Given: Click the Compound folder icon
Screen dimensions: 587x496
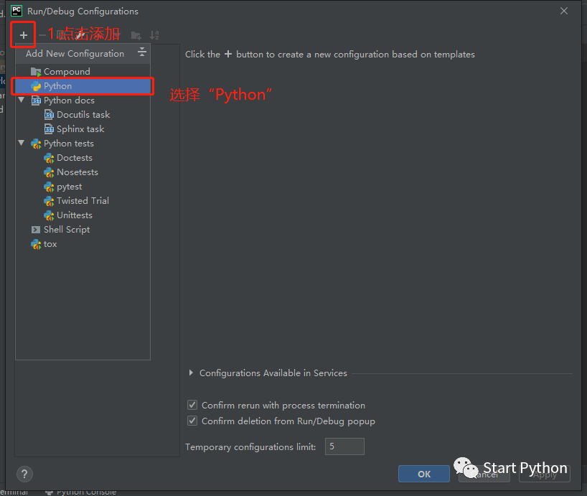Looking at the screenshot, I should [36, 72].
